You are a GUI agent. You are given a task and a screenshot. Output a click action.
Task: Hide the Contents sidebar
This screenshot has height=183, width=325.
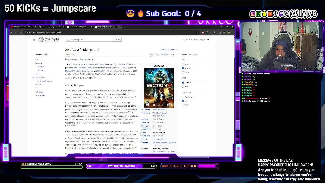click(46, 54)
